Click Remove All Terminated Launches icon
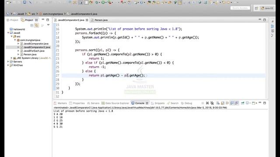280x157 pixels. [x=212, y=103]
